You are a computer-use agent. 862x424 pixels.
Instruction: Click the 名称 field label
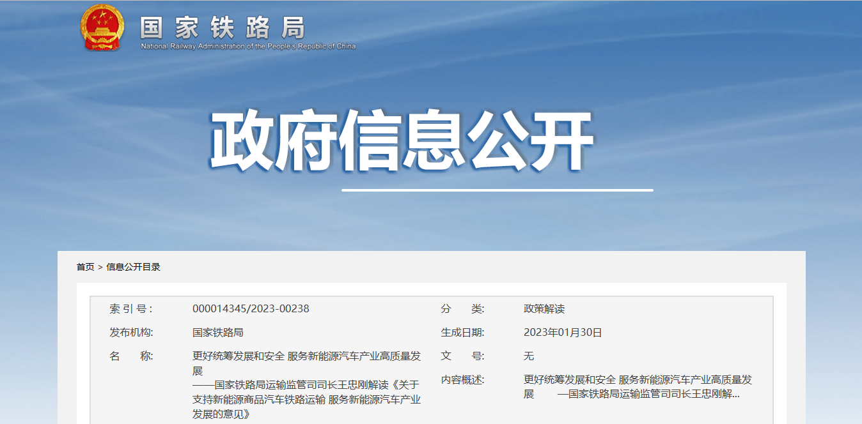131,356
